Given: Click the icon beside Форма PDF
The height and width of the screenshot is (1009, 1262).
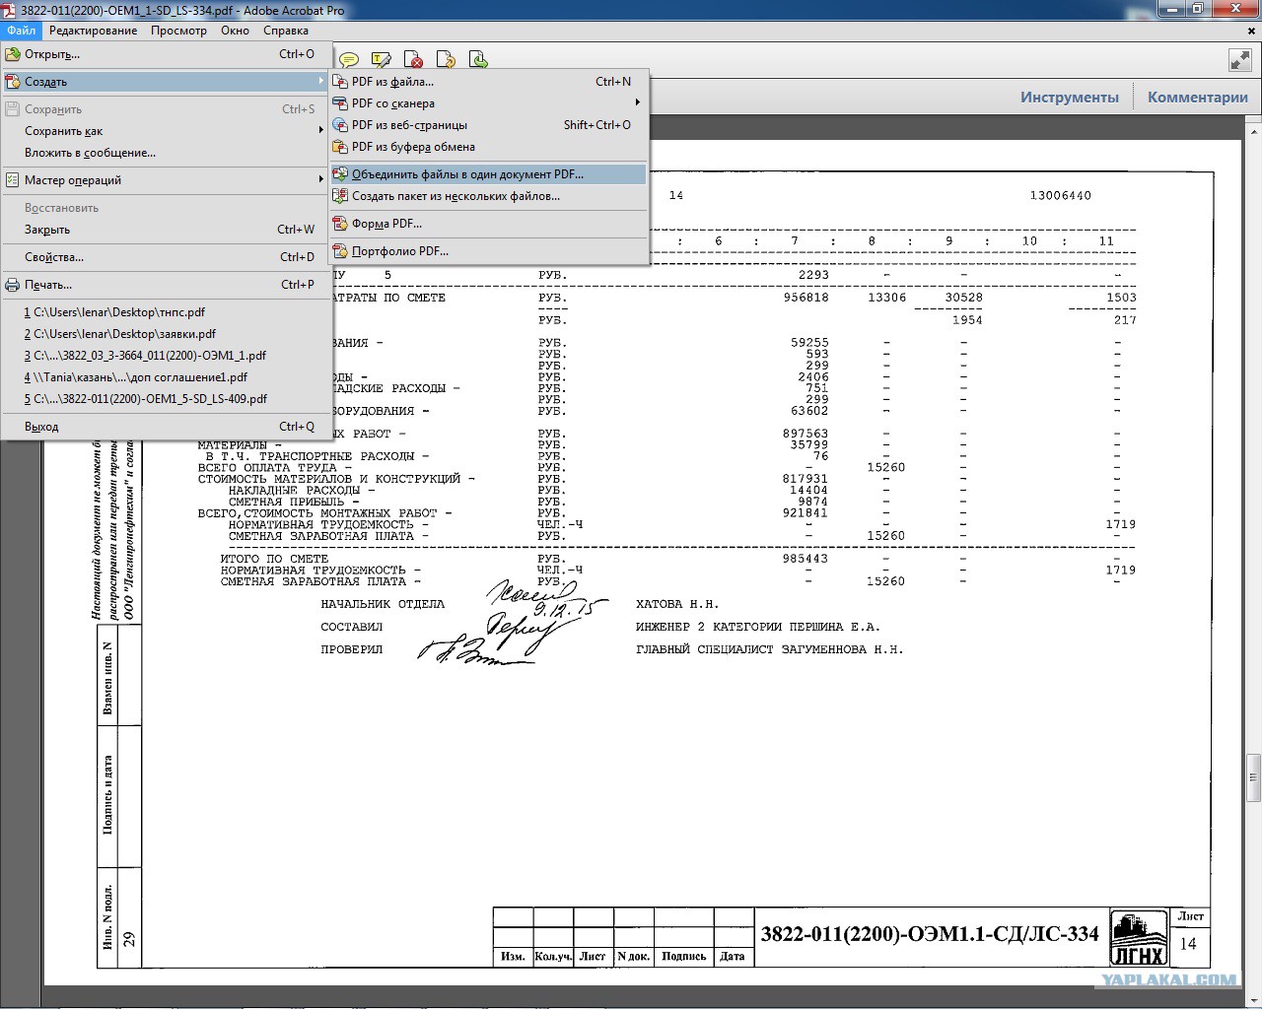Looking at the screenshot, I should (339, 224).
